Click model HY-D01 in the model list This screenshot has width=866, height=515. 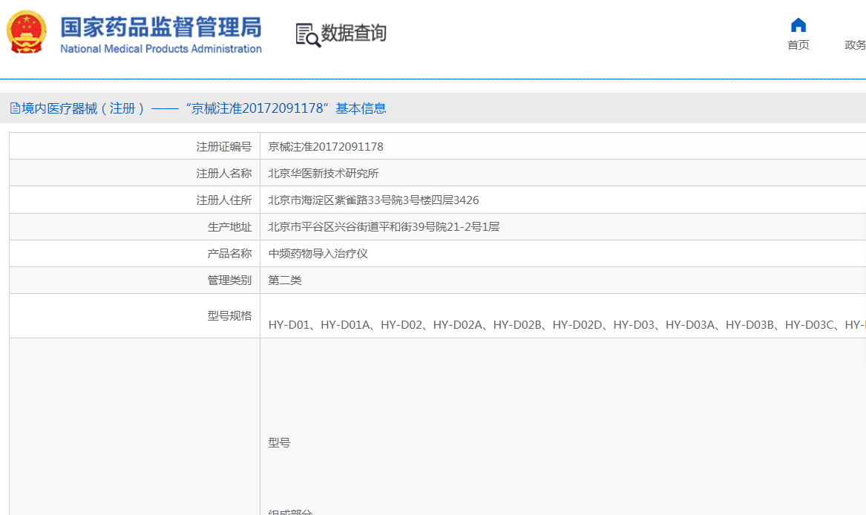pos(289,325)
